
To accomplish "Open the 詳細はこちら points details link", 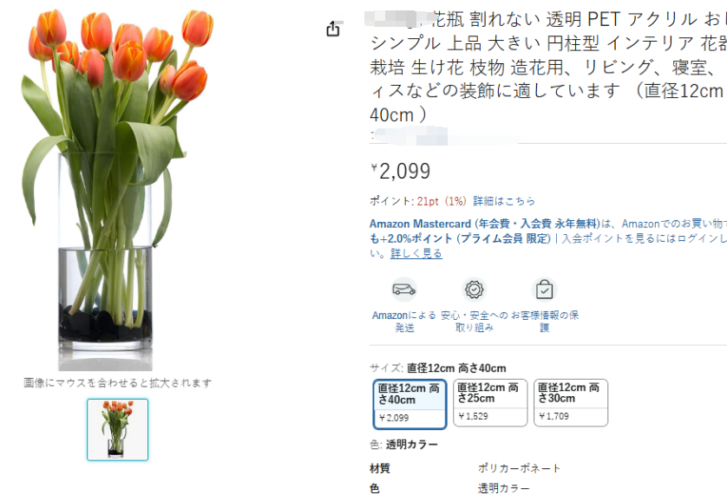I will [x=504, y=201].
